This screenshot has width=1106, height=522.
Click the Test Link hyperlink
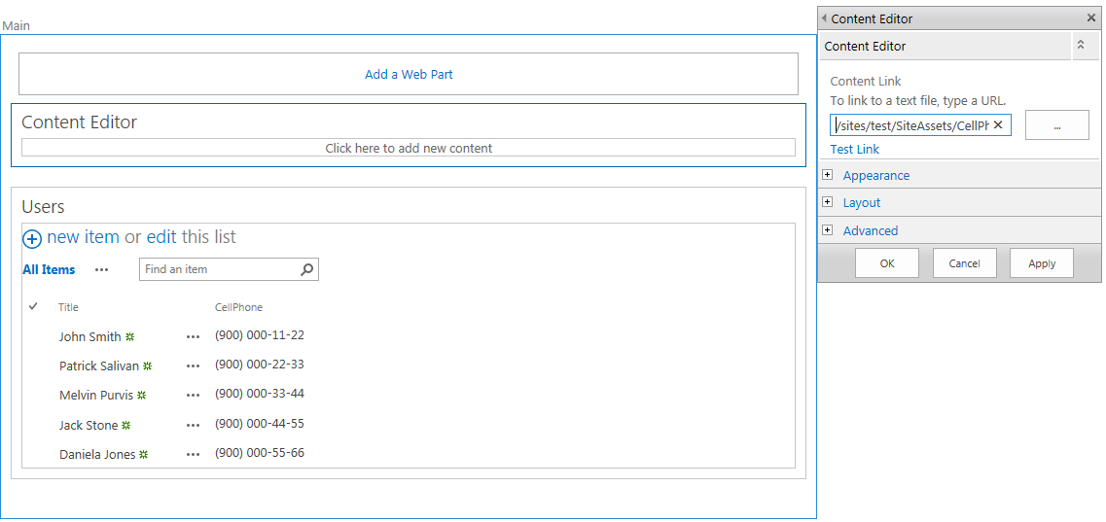click(854, 149)
